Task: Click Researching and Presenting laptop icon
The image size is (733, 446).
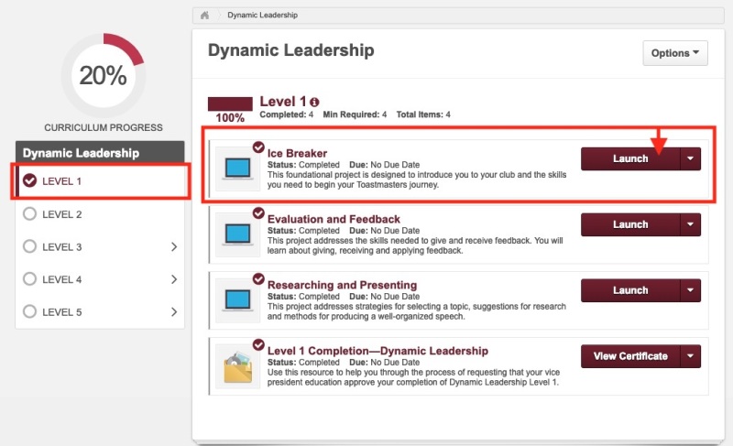Action: click(x=237, y=300)
